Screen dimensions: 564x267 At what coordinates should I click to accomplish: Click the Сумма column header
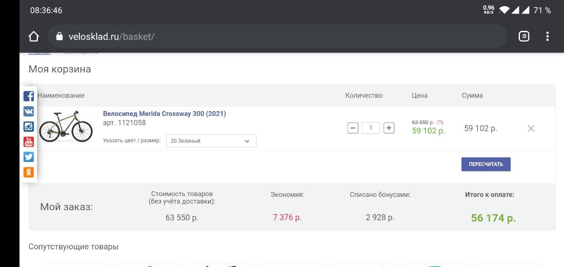(x=472, y=96)
